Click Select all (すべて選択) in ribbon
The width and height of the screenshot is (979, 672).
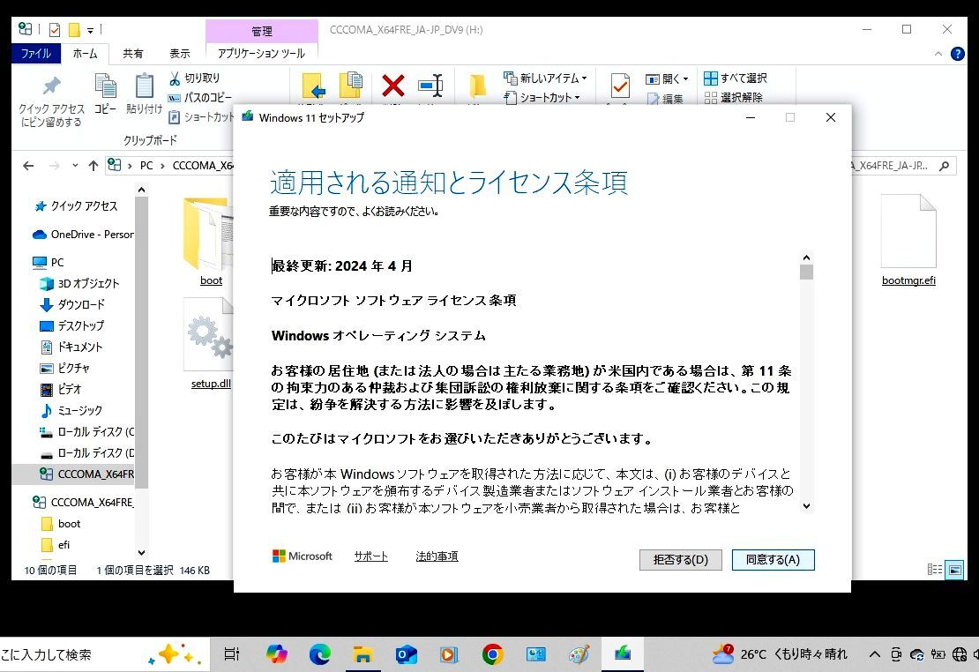tap(735, 78)
